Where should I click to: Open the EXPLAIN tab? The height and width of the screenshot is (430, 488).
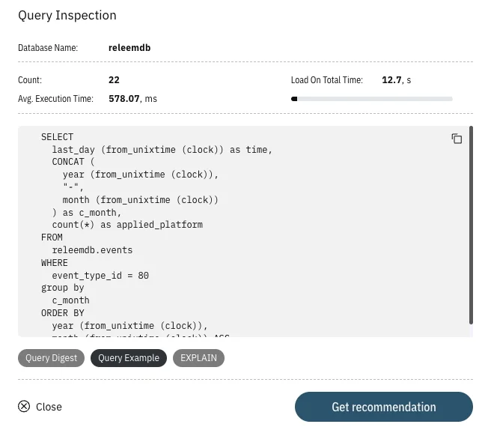pyautogui.click(x=198, y=358)
